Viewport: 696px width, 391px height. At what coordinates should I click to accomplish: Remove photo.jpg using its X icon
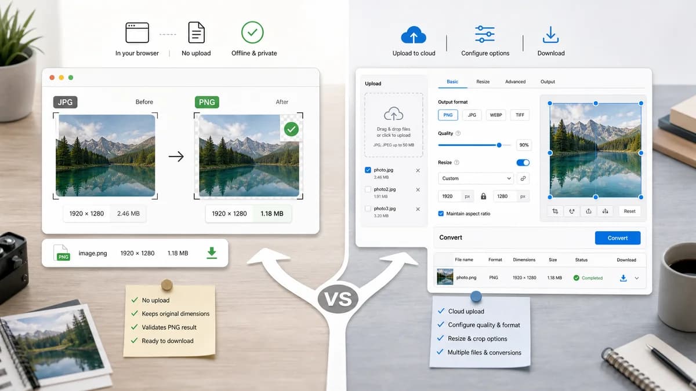tap(418, 170)
